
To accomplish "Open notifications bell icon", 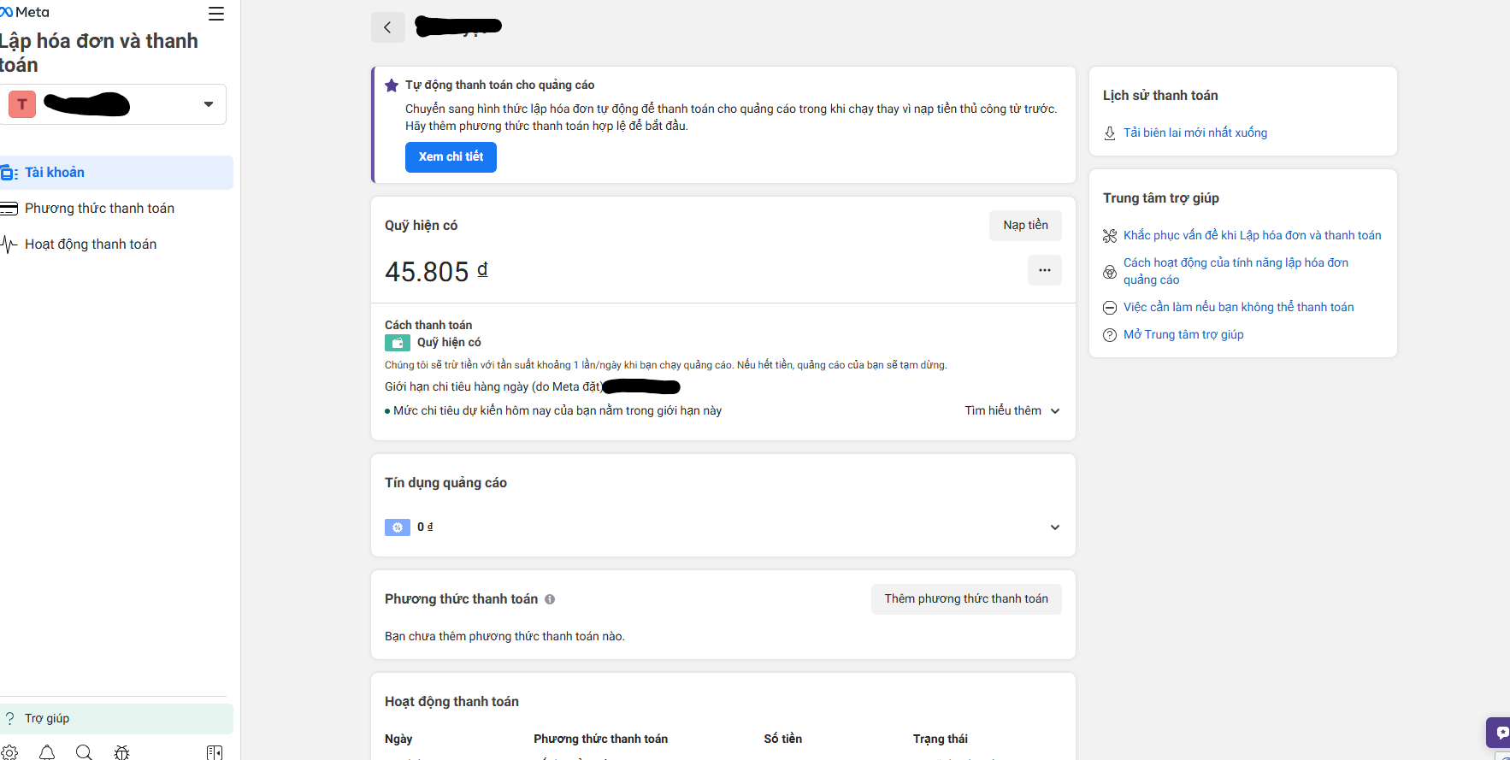I will coord(47,752).
